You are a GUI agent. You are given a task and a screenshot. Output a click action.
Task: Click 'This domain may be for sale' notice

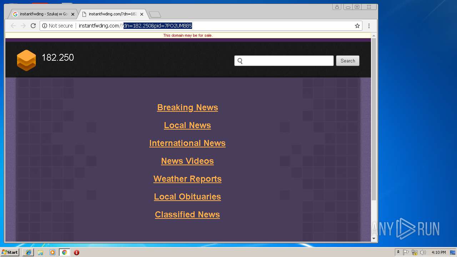pyautogui.click(x=188, y=35)
